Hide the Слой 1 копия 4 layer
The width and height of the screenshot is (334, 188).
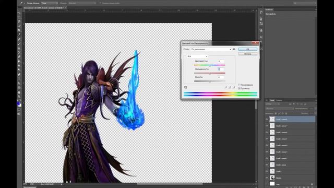(267, 145)
